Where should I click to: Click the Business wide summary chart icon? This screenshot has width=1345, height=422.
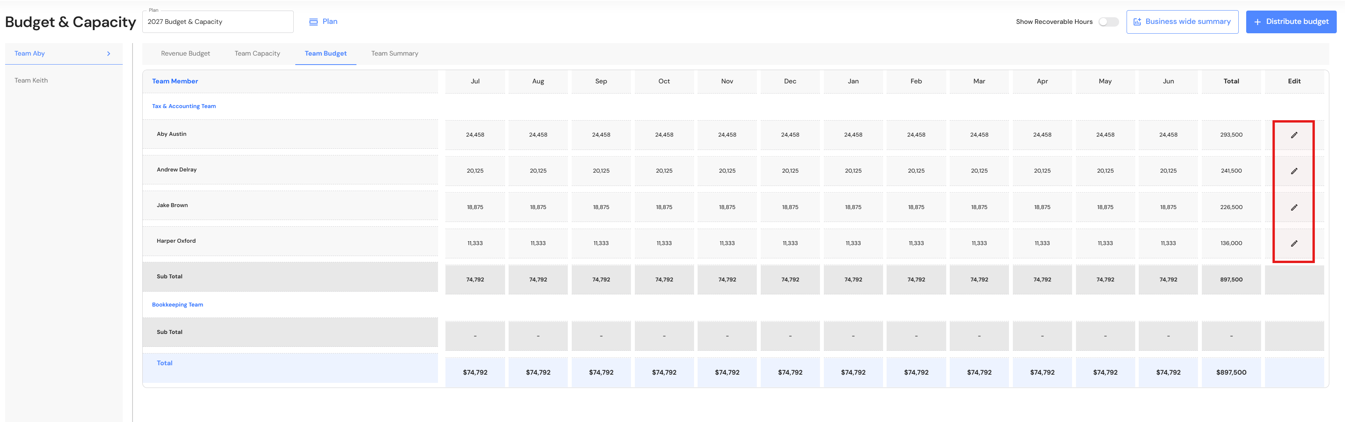coord(1137,22)
